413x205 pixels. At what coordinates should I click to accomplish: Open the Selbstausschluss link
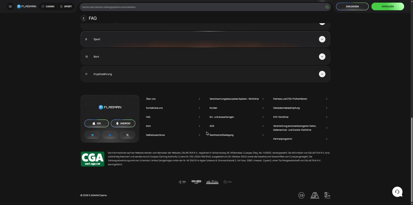173,135
